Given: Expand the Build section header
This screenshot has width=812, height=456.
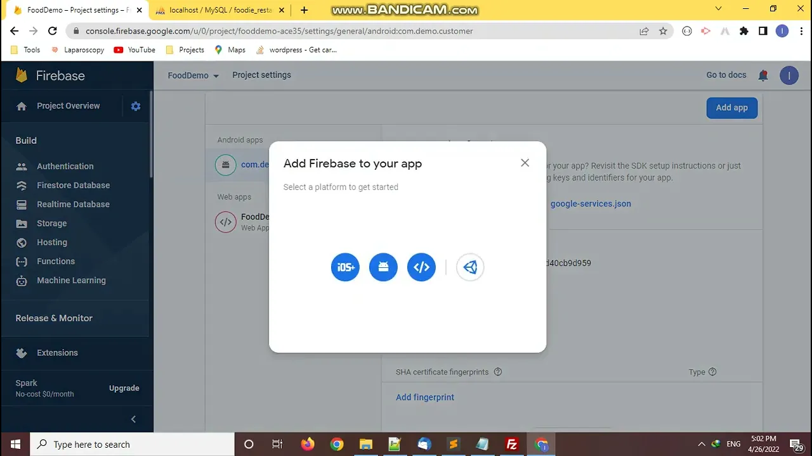Looking at the screenshot, I should tap(26, 141).
